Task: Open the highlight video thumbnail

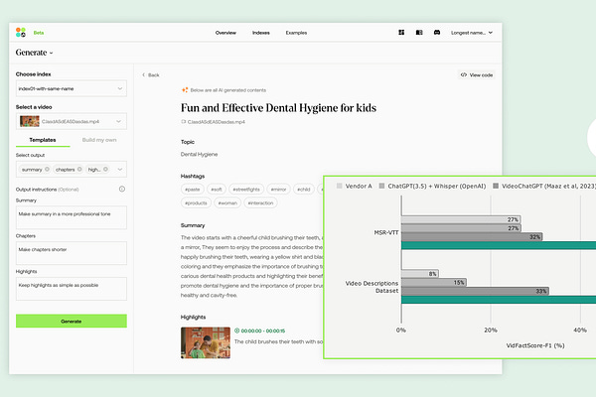Action: point(206,342)
